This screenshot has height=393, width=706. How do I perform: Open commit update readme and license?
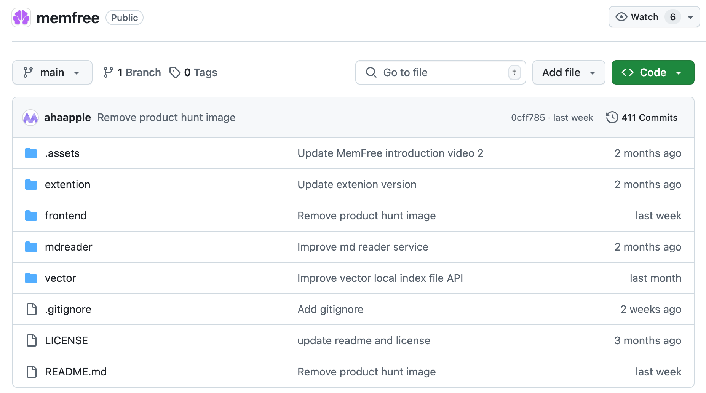[364, 340]
